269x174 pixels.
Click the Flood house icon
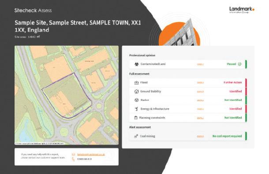(136, 83)
